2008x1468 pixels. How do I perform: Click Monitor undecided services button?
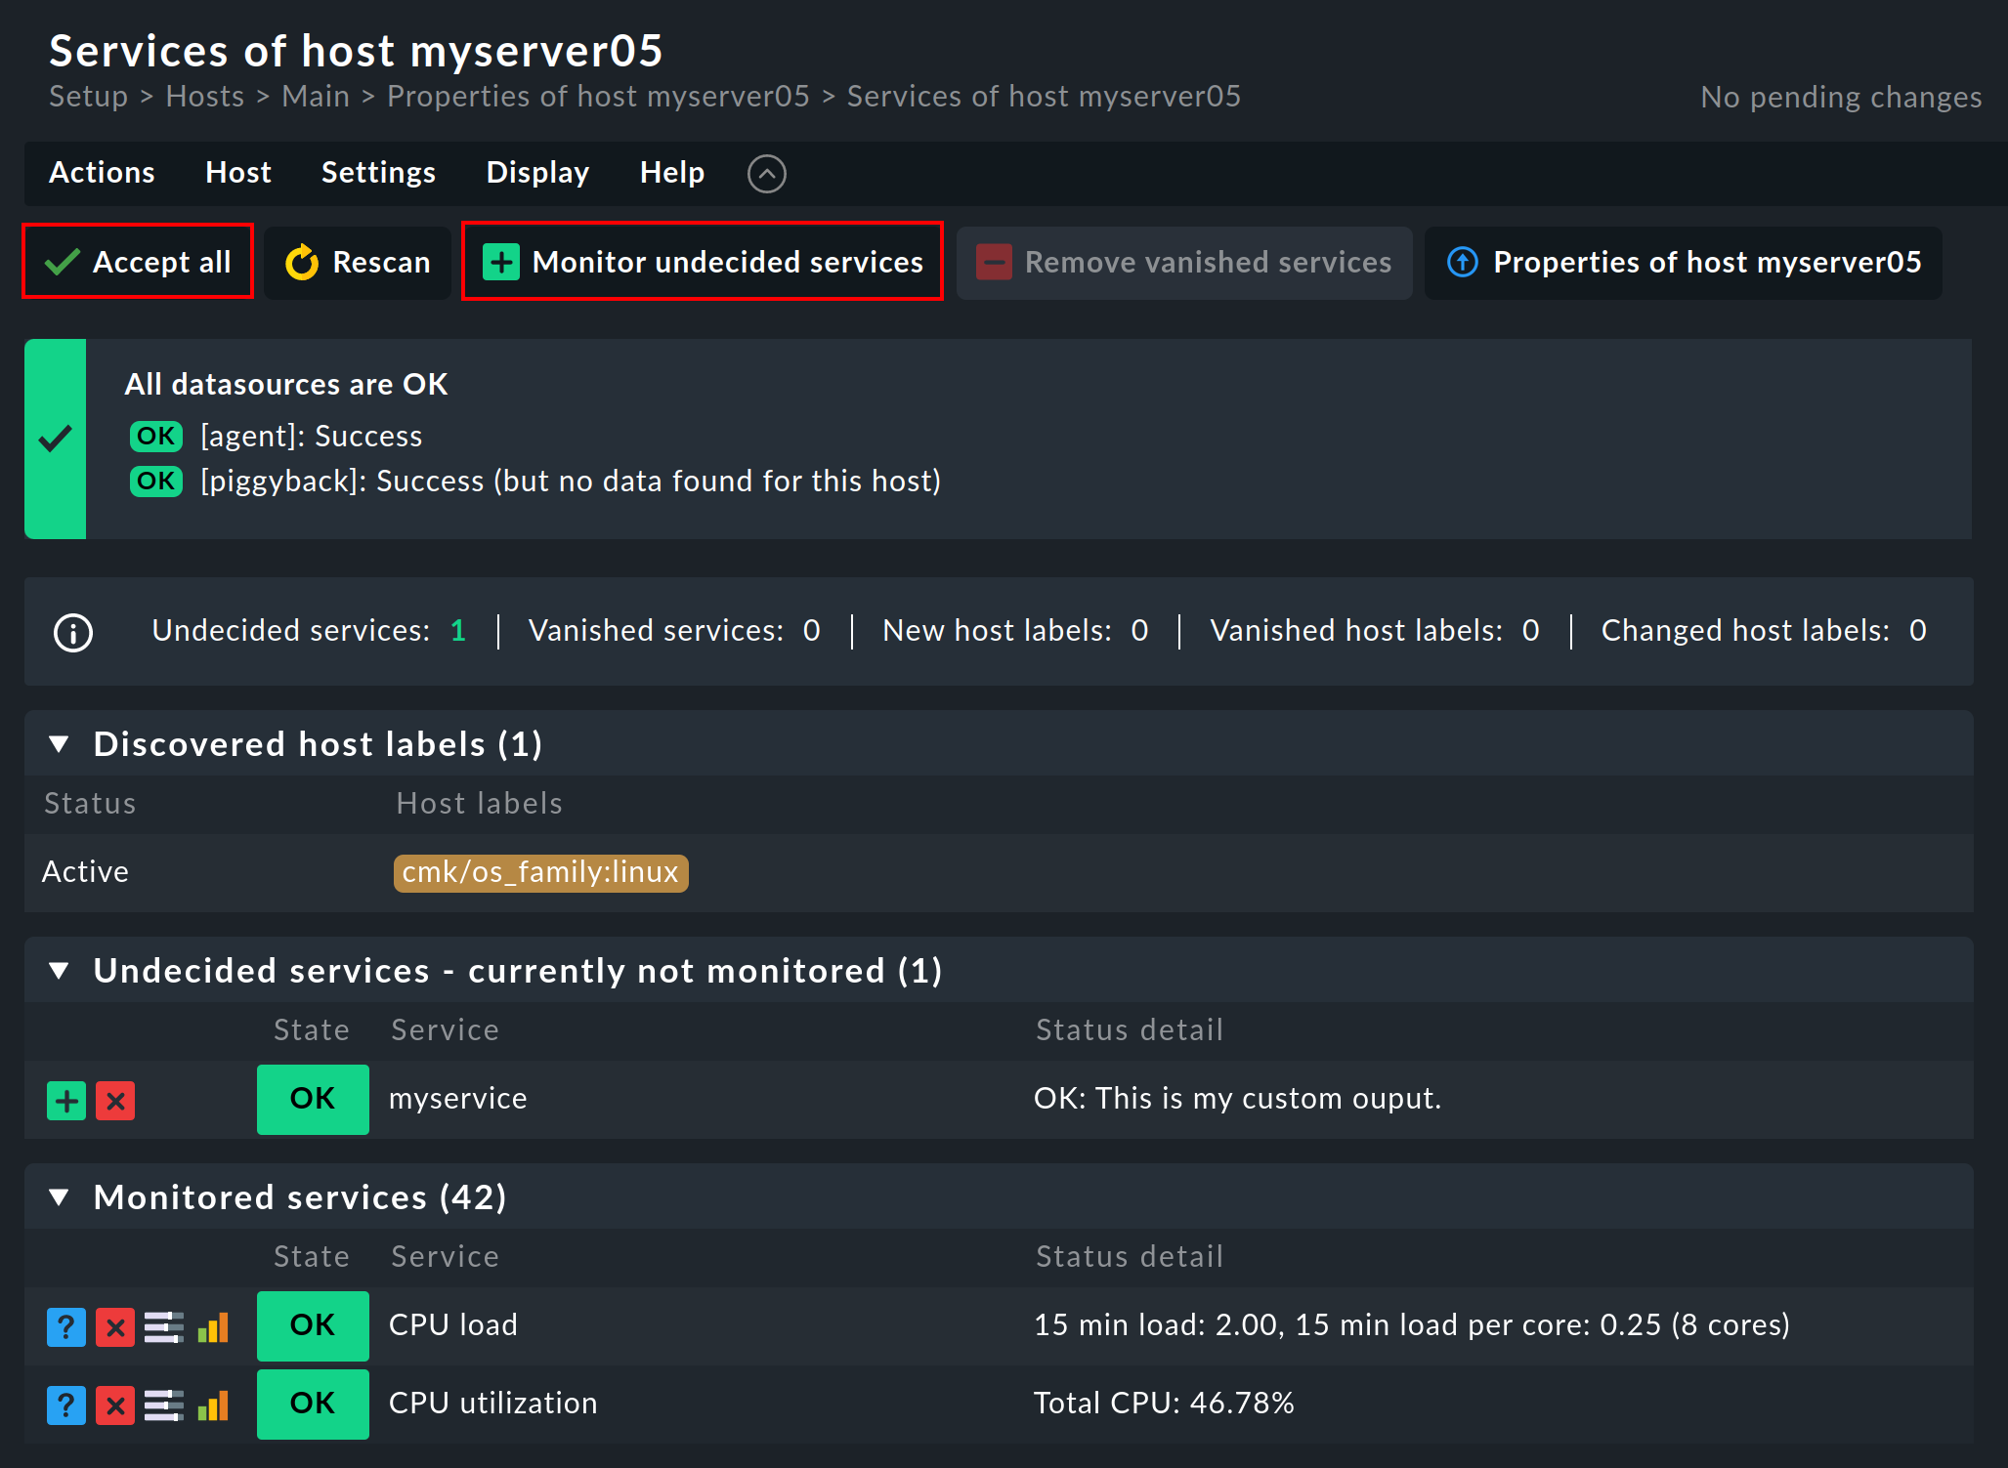[703, 262]
